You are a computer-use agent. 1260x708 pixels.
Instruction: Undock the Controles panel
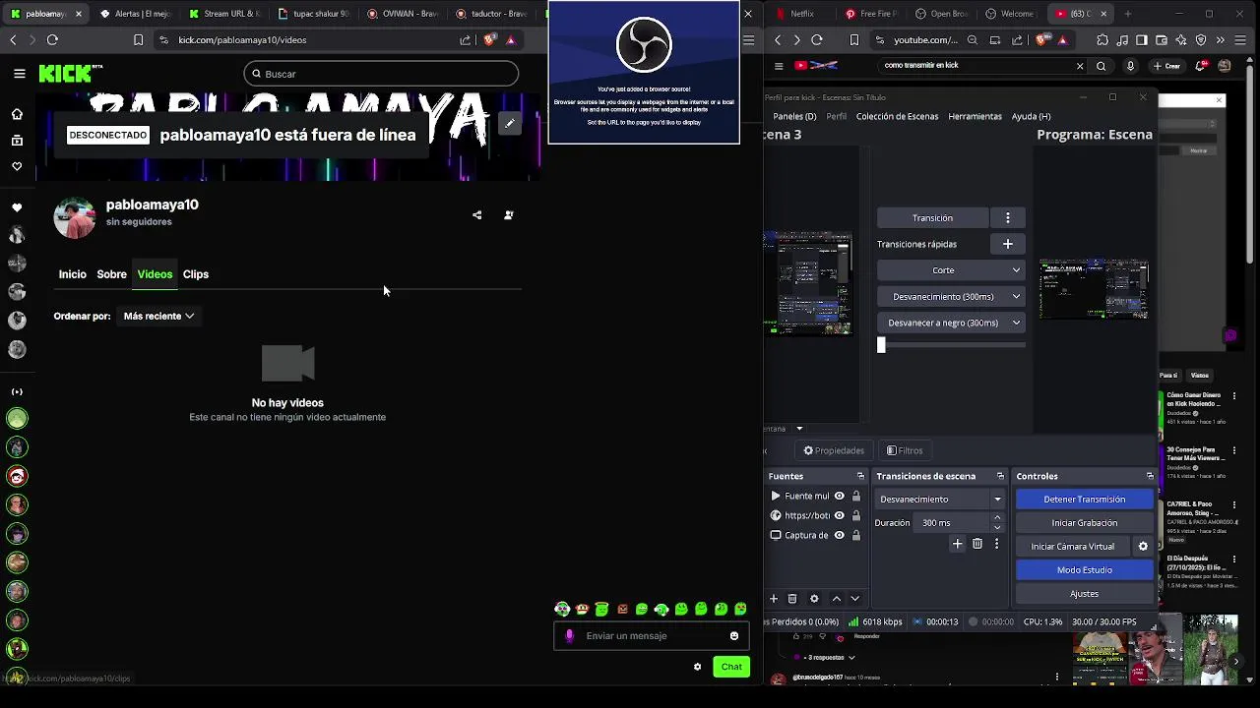coord(1150,476)
